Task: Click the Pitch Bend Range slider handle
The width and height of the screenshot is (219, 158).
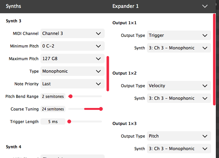Action: [70, 96]
